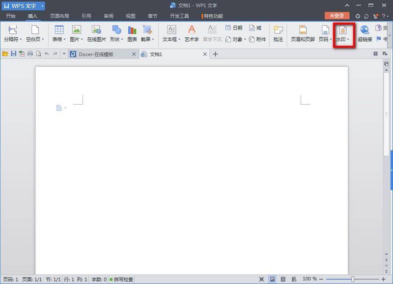Toggle Spell Check (拼写检查) in status bar

[121, 279]
